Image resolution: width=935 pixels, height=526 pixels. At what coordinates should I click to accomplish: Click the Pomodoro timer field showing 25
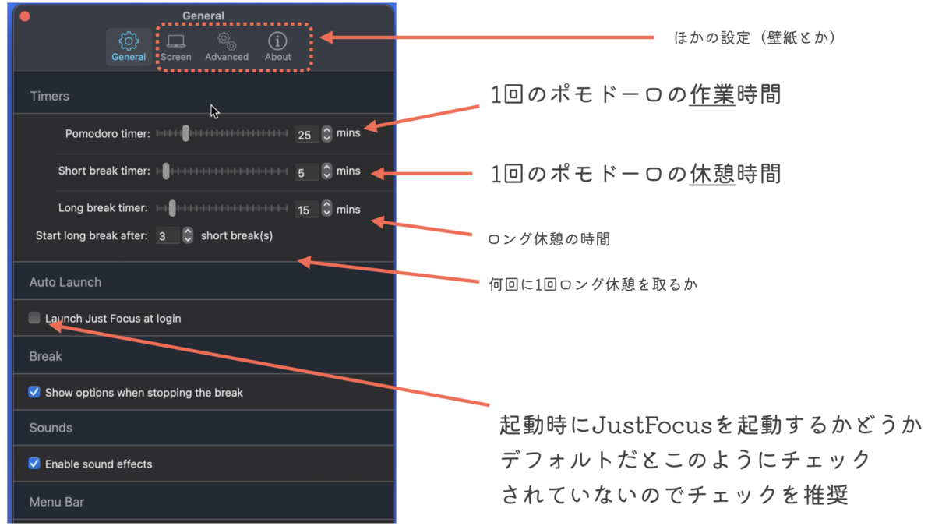click(307, 135)
